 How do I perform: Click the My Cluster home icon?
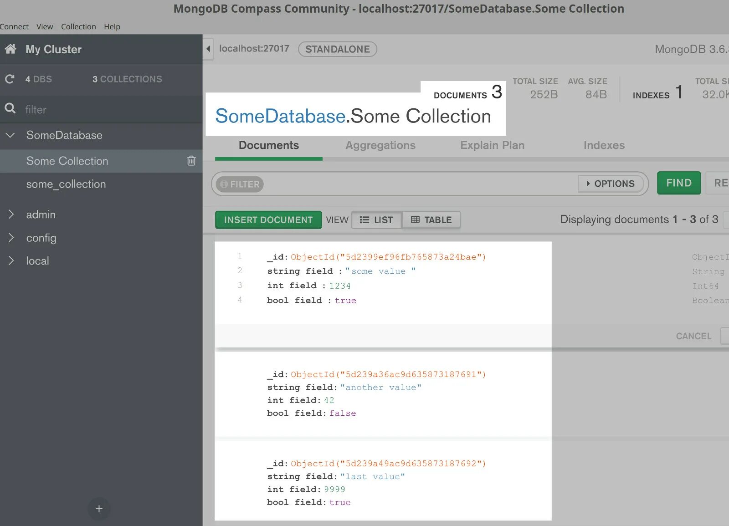10,49
